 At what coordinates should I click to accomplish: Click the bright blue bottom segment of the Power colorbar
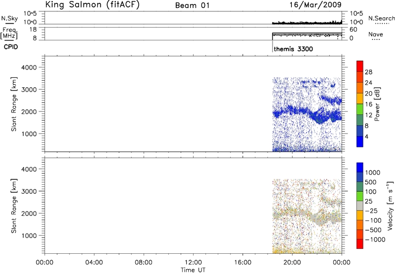360,141
